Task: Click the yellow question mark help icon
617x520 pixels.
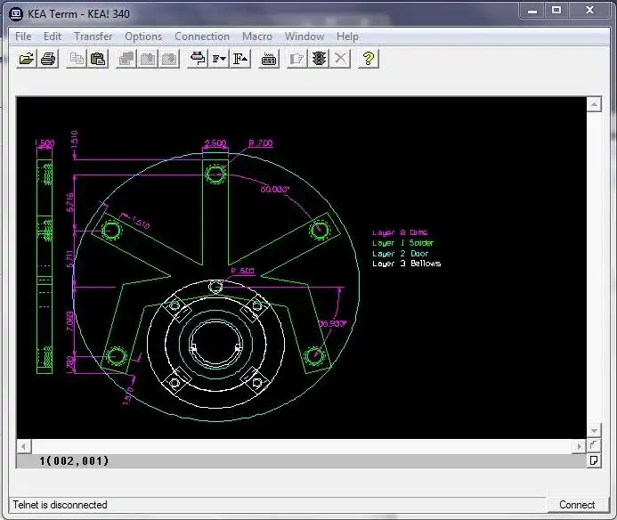Action: 369,59
